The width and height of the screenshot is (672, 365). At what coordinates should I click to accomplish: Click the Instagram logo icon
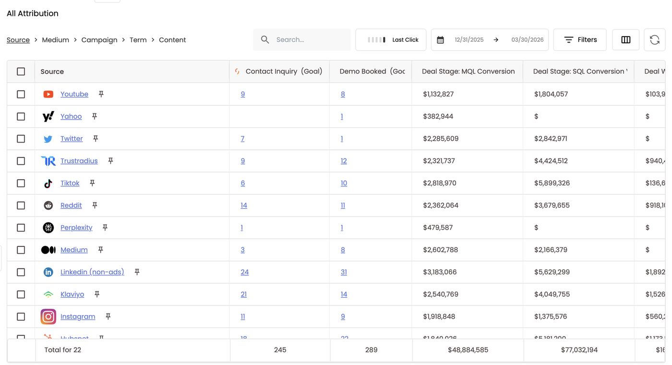(x=48, y=316)
